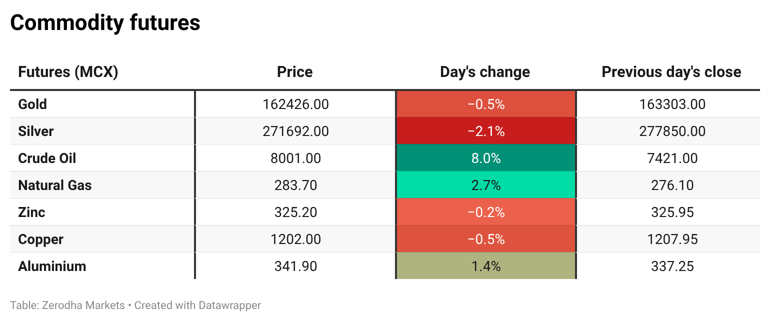Click the Price column header
Screen dimensions: 770x322
click(295, 72)
